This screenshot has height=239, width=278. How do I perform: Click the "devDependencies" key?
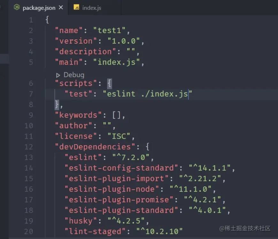pos(95,147)
